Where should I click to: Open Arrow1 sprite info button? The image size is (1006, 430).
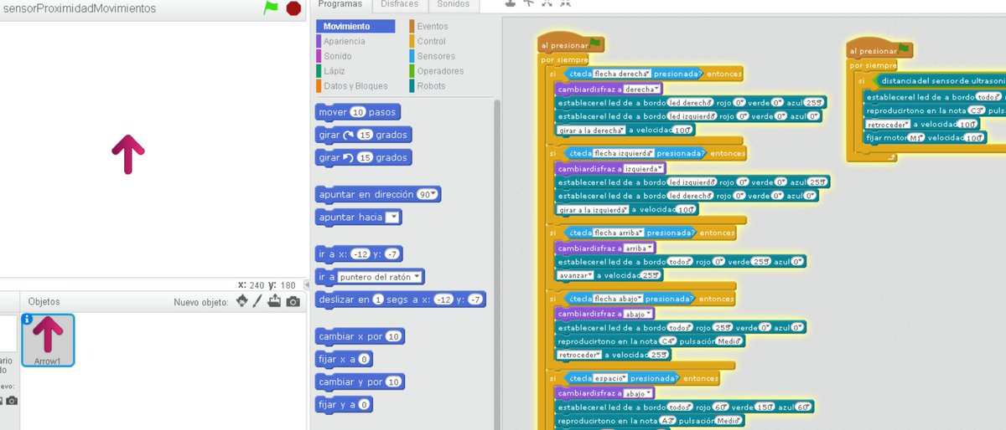tap(27, 319)
